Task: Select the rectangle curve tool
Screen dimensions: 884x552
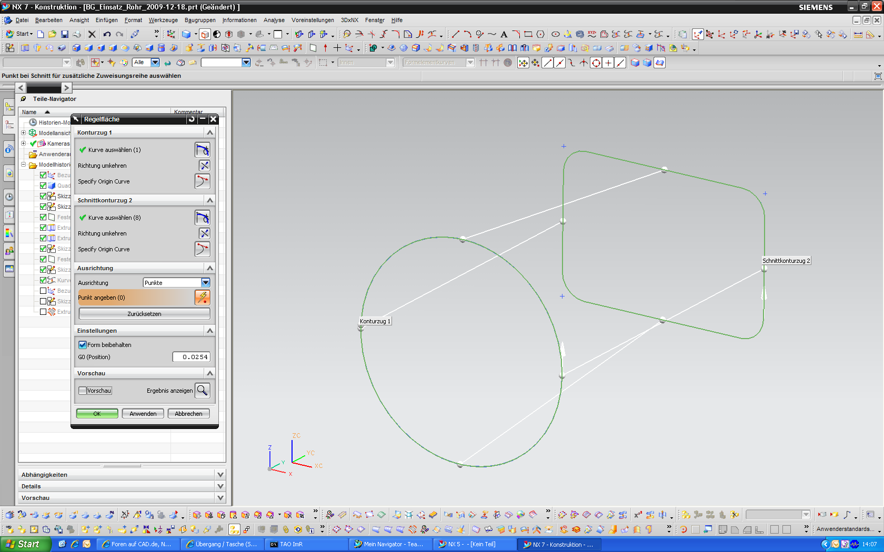Action: point(528,34)
